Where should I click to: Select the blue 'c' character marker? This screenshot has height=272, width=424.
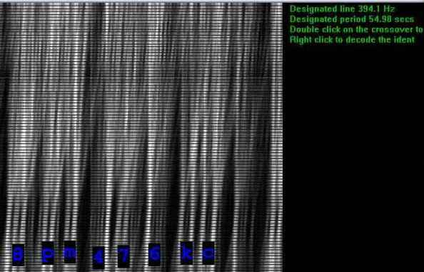208,253
